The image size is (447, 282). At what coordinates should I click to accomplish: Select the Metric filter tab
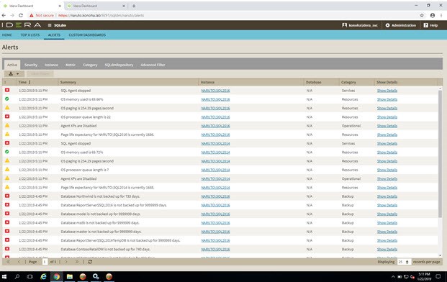point(71,65)
